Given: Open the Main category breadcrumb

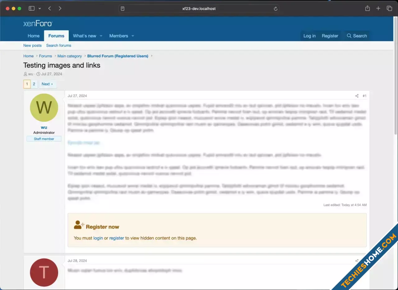Looking at the screenshot, I should (x=70, y=56).
